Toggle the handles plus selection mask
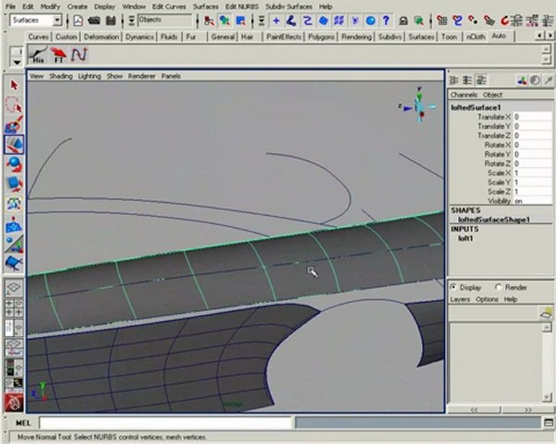The width and height of the screenshot is (556, 444). tap(276, 21)
